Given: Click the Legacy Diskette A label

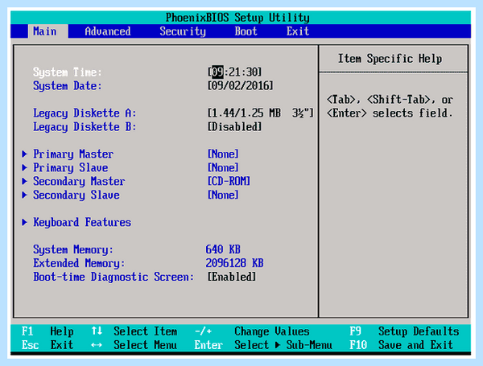Looking at the screenshot, I should pos(85,113).
